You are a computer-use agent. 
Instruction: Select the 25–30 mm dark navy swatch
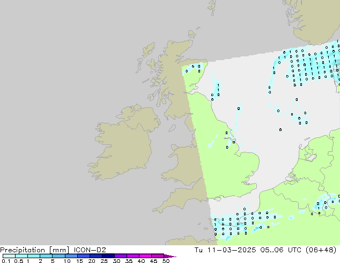coord(108,256)
